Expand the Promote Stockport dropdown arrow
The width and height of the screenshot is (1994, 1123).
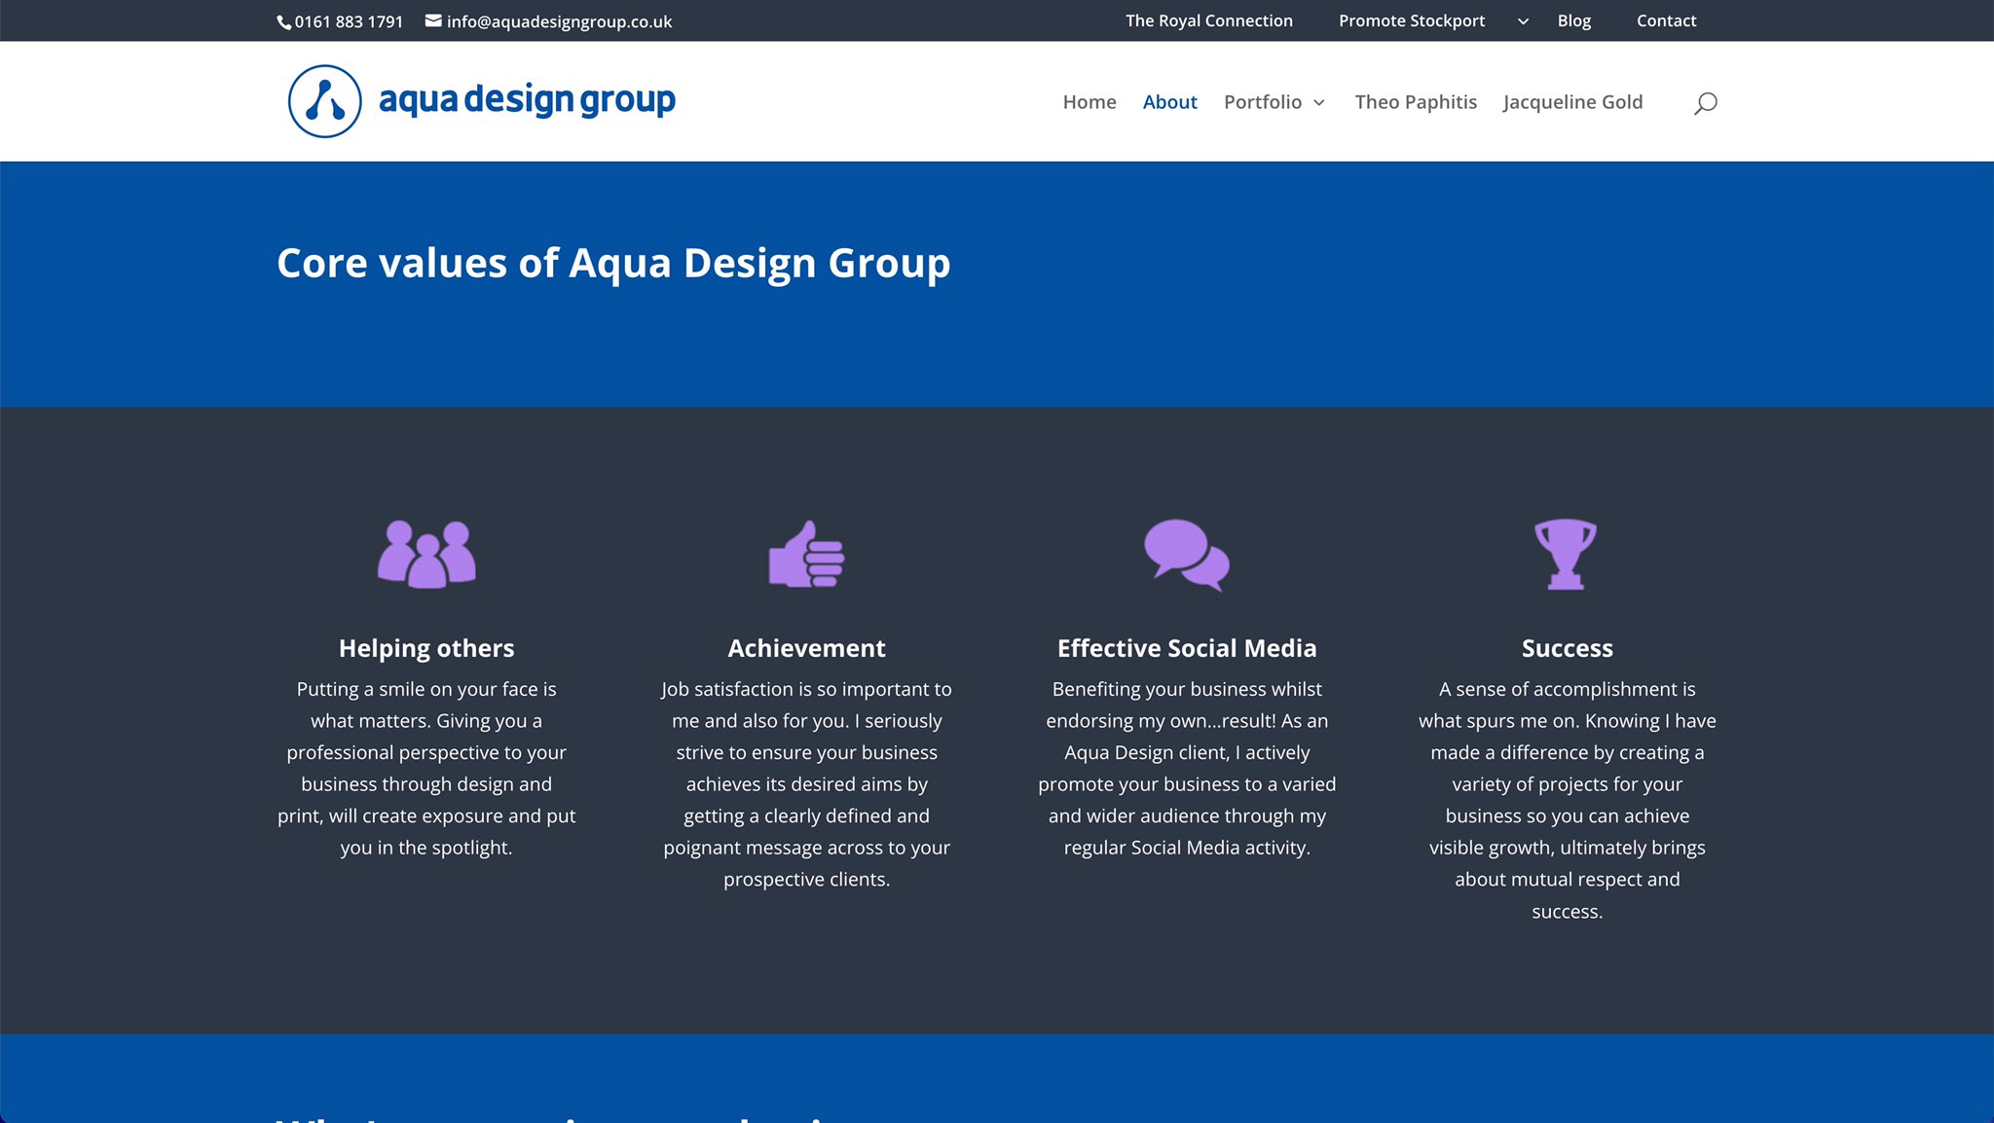[x=1523, y=21]
